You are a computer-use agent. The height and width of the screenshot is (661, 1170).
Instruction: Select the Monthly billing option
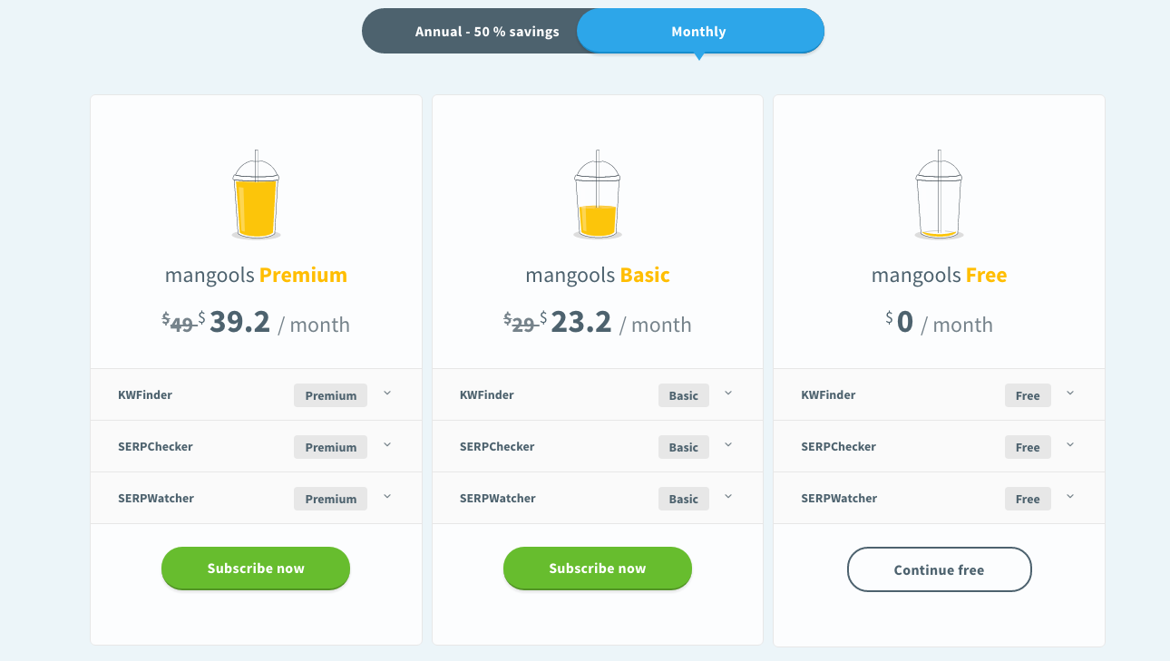(x=698, y=32)
